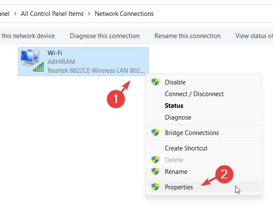Viewport: 273px width, 219px height.
Task: Click the shield icon beside Bridge Connections
Action: (x=155, y=132)
